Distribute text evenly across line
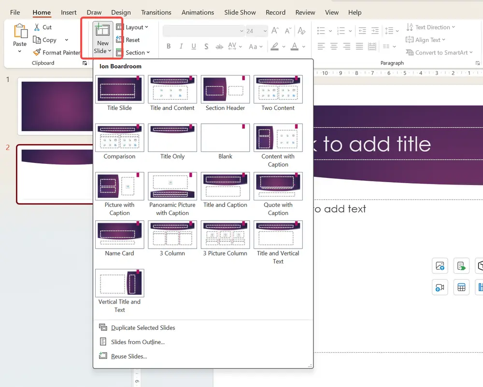The image size is (483, 387). click(x=372, y=46)
